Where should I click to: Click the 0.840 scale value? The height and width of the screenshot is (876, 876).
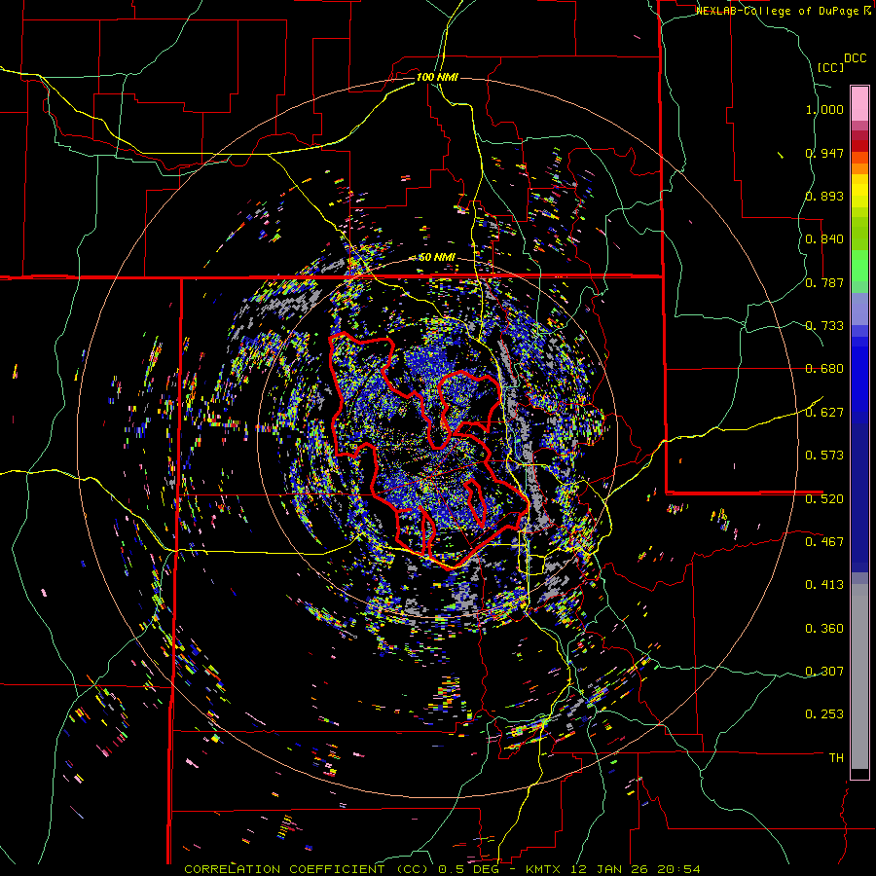click(x=824, y=239)
